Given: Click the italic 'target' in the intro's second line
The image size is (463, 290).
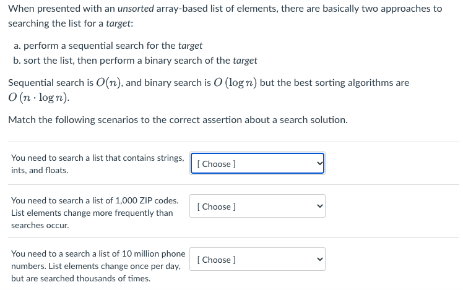Looking at the screenshot, I should pyautogui.click(x=118, y=23).
